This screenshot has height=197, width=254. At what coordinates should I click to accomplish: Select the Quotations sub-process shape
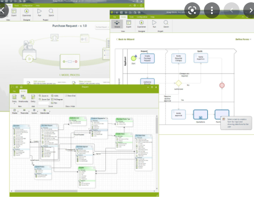point(200,114)
